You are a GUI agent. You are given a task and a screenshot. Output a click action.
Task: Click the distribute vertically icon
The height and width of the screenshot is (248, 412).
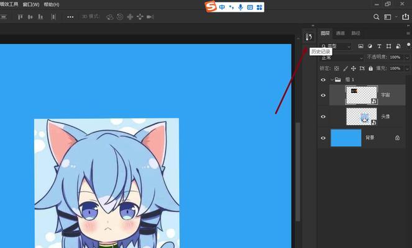[x=53, y=17]
